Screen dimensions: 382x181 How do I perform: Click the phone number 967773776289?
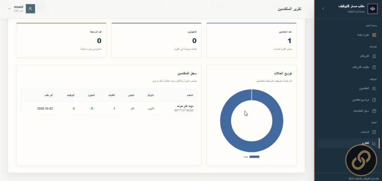(x=184, y=111)
